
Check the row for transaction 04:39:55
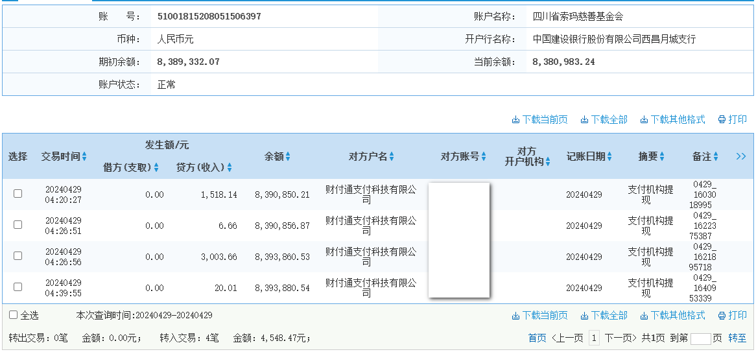(x=18, y=287)
